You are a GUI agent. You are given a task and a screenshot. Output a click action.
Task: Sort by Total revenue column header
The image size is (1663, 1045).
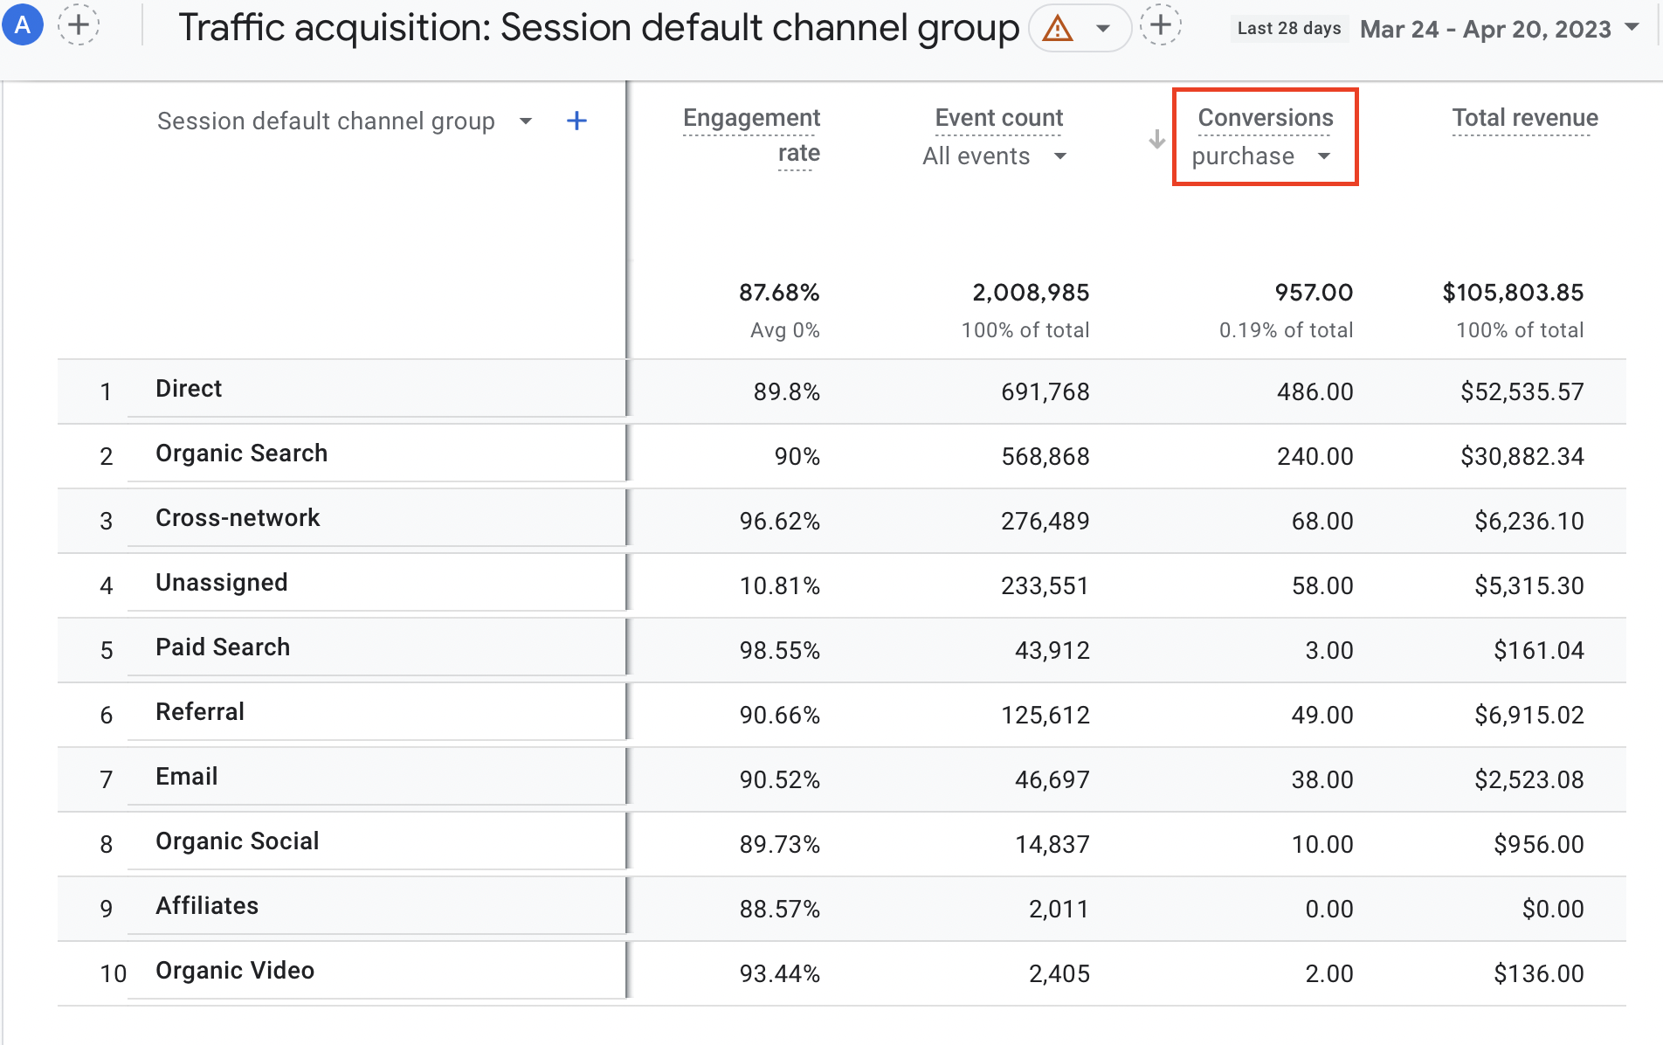click(x=1524, y=118)
